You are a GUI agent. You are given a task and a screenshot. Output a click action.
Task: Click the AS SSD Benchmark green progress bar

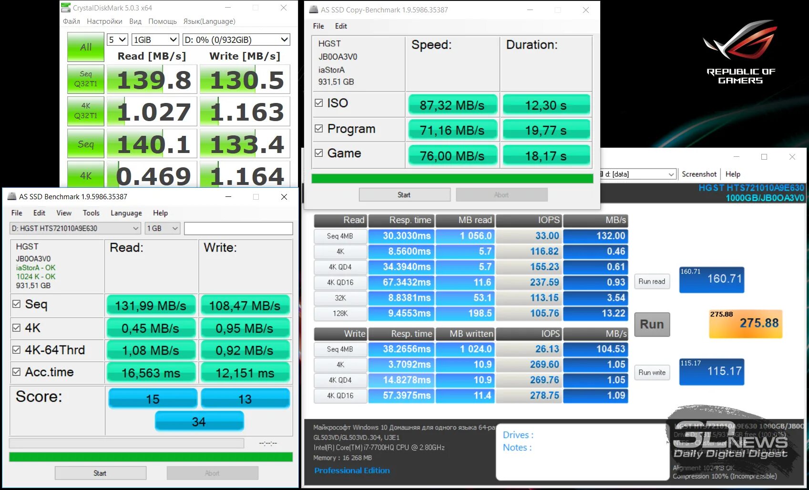click(151, 457)
